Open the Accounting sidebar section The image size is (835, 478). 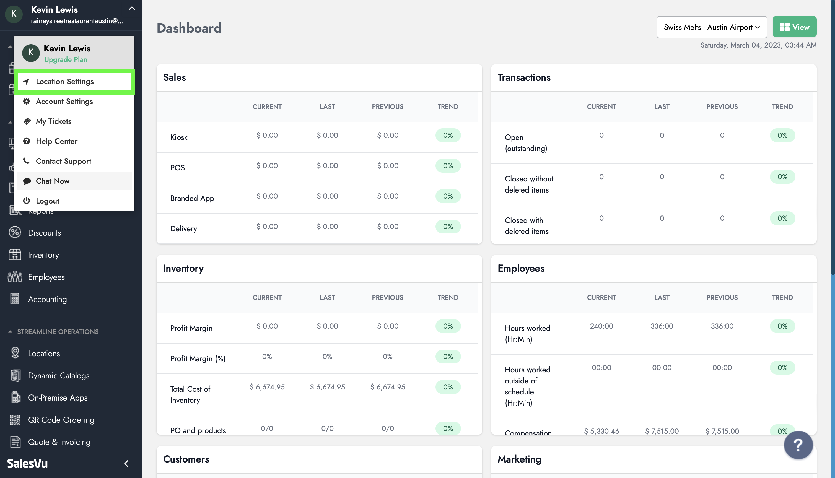tap(47, 299)
